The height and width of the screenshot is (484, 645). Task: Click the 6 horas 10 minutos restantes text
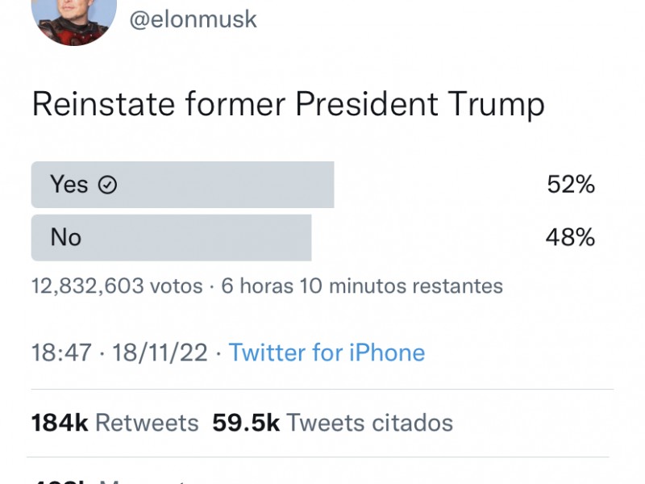click(362, 286)
